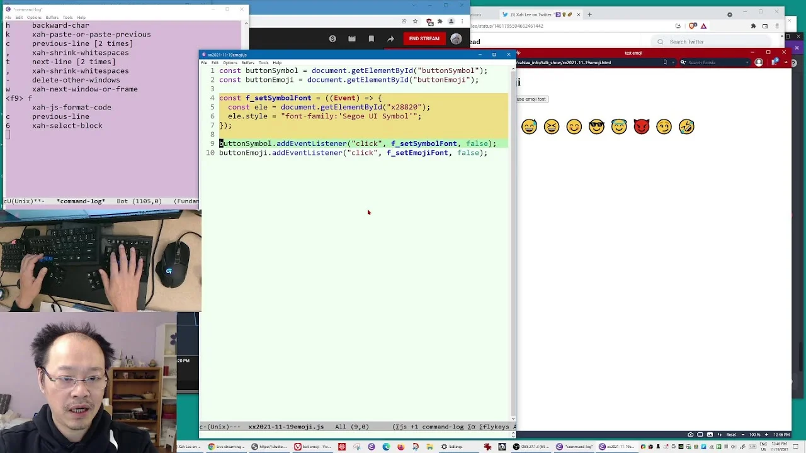Click the share arrow icon beside END STREAM
This screenshot has width=806, height=453.
coord(390,39)
